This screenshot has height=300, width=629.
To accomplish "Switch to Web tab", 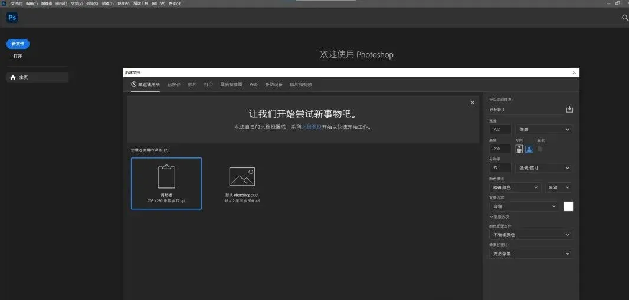I will (x=254, y=84).
